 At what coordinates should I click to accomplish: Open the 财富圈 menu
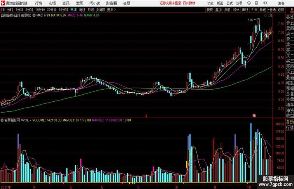(x=111, y=3)
